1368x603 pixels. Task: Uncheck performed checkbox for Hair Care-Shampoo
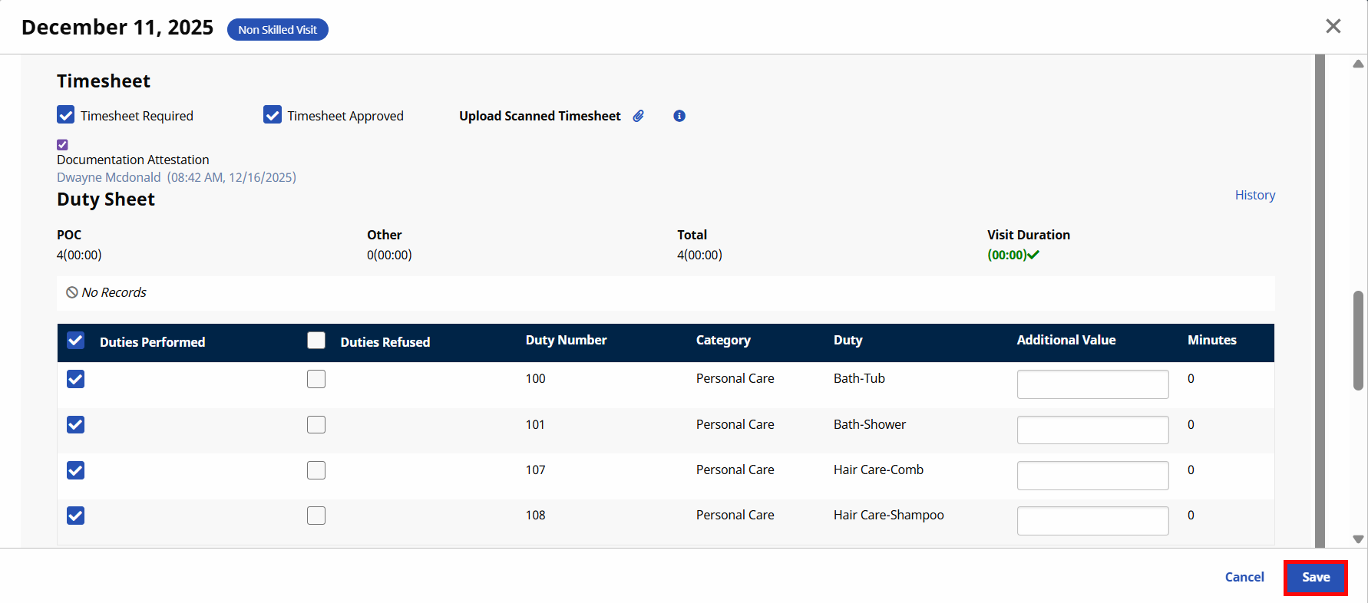(75, 516)
